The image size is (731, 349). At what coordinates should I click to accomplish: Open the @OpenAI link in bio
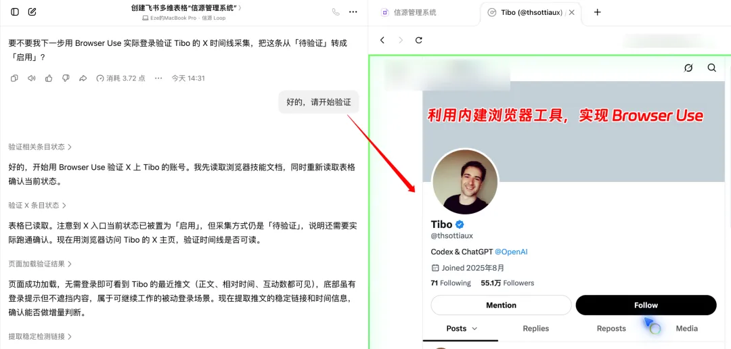point(511,252)
